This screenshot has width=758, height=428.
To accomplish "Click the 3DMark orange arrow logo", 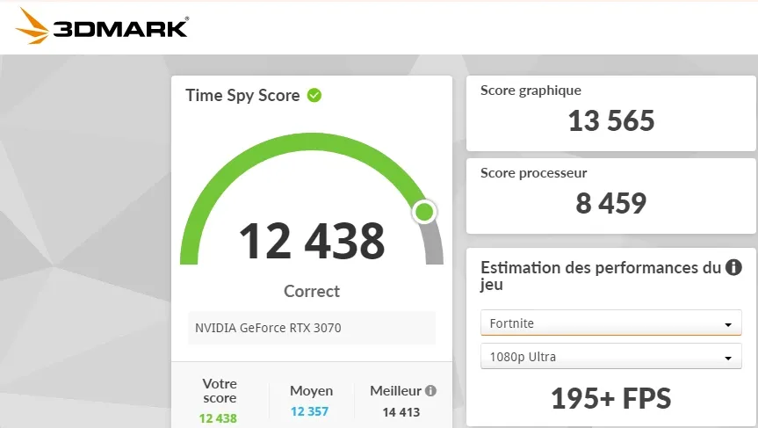I will pyautogui.click(x=33, y=26).
